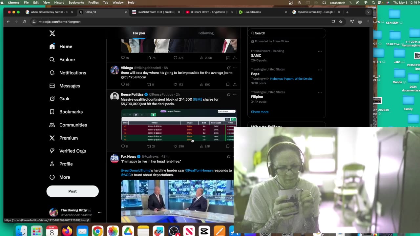Click the X search field
The width and height of the screenshot is (420, 236).
287,33
